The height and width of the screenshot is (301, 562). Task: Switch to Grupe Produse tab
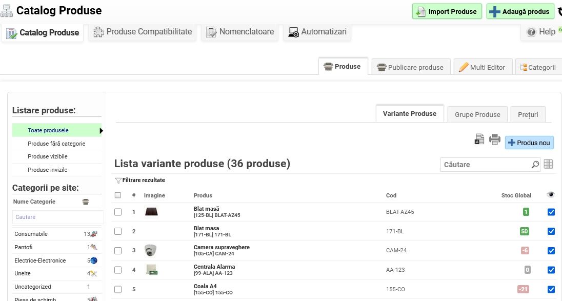(477, 114)
